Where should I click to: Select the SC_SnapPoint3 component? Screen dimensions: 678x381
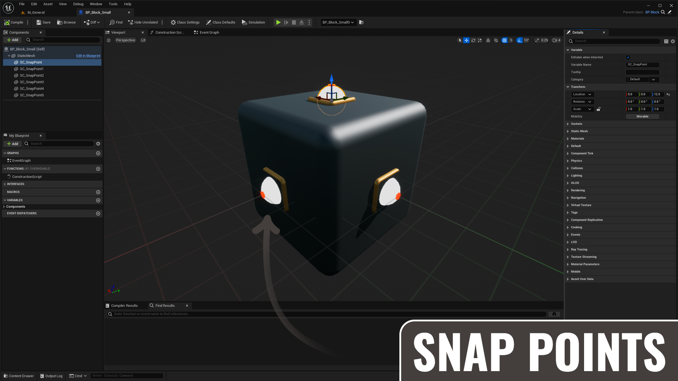tap(32, 82)
